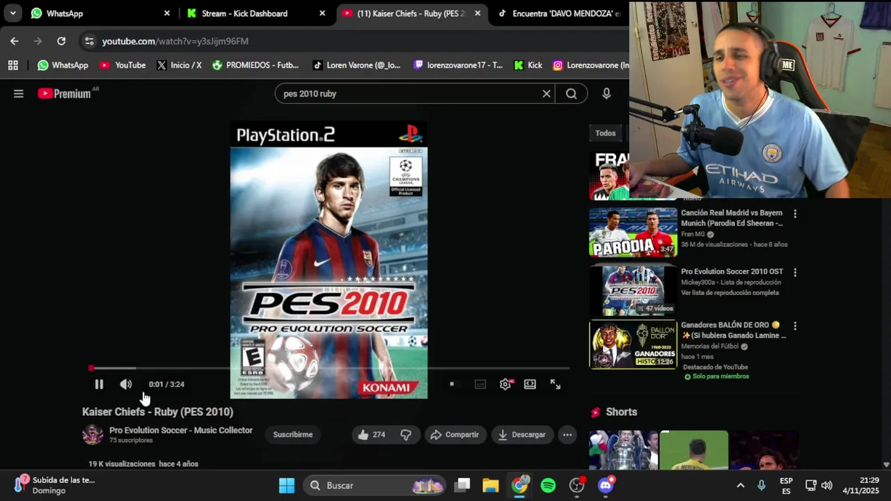Dislike the video with thumbs down
Image resolution: width=891 pixels, height=501 pixels.
pyautogui.click(x=406, y=435)
